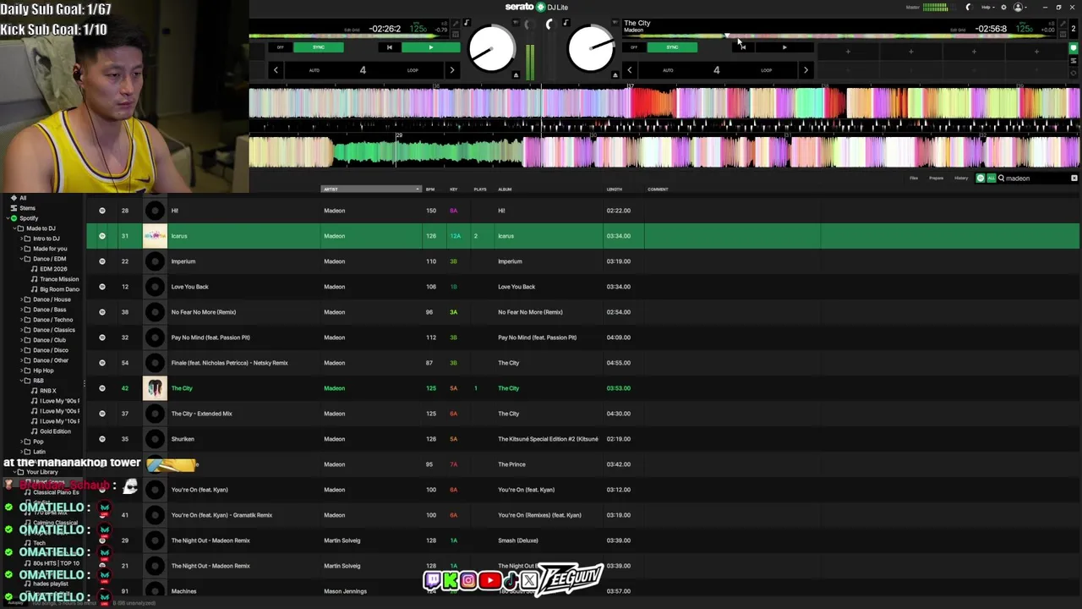1082x609 pixels.
Task: Clear the madeon search text
Action: click(x=1074, y=178)
